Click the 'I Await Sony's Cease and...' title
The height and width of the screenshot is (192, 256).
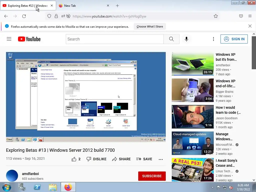point(226,163)
